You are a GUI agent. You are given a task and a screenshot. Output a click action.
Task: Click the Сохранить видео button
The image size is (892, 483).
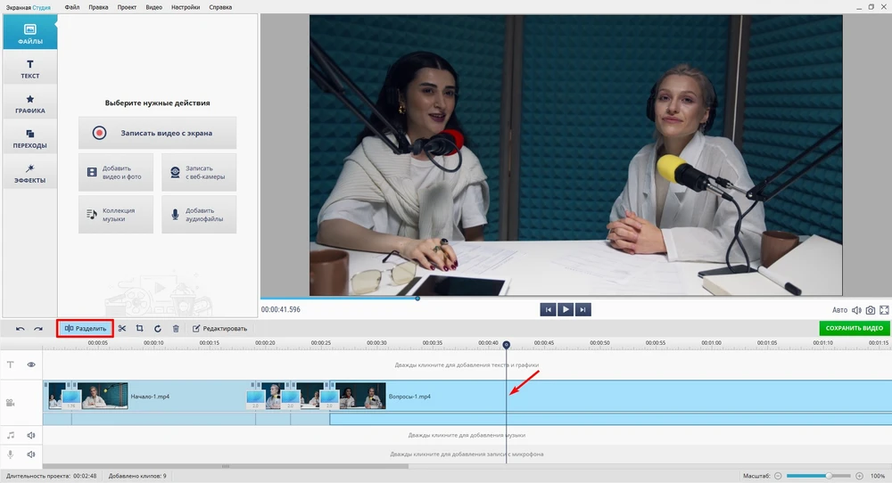[855, 329]
